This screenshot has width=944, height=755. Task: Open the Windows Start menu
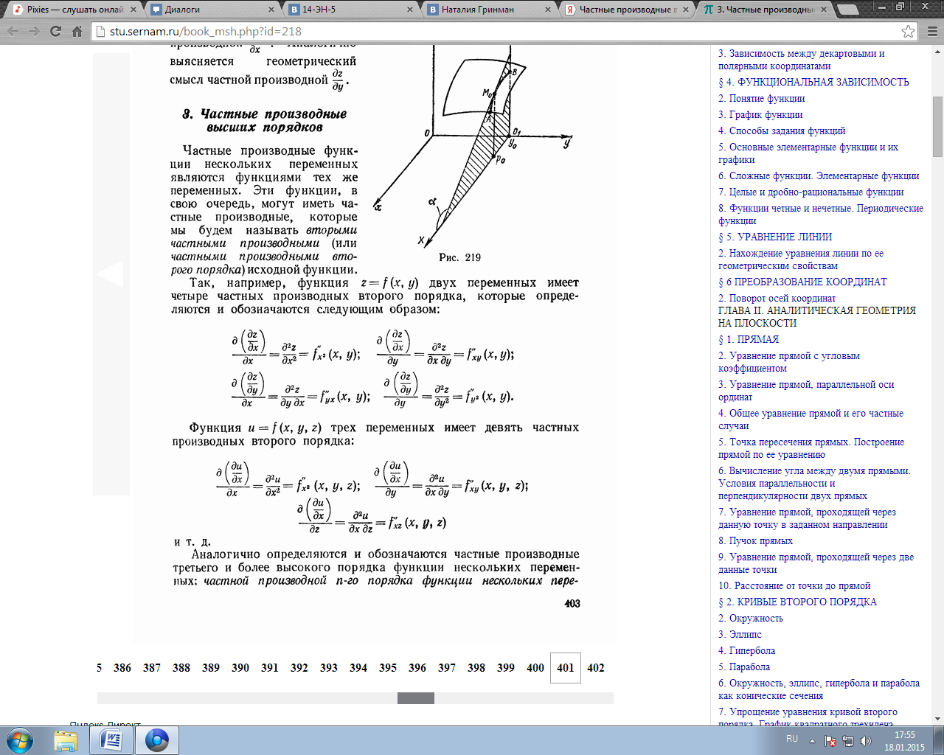[x=20, y=740]
